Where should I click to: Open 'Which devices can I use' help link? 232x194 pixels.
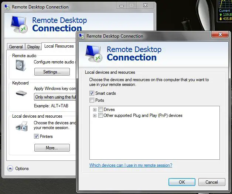(x=131, y=165)
